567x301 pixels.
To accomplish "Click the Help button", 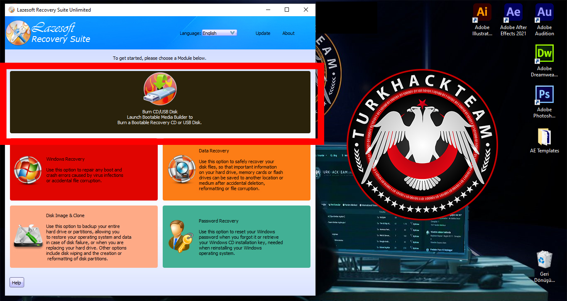I will click(x=17, y=283).
